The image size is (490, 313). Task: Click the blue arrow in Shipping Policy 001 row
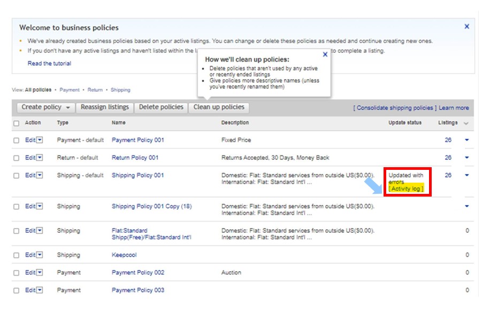point(467,175)
